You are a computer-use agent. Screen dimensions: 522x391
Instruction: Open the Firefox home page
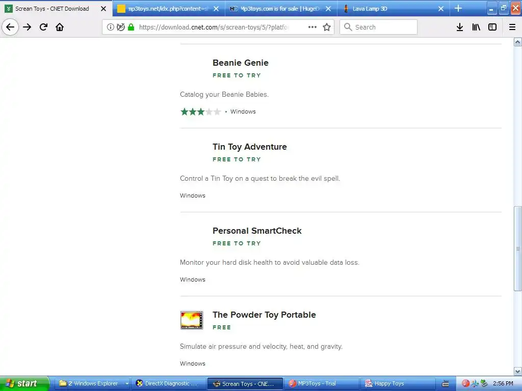(60, 27)
